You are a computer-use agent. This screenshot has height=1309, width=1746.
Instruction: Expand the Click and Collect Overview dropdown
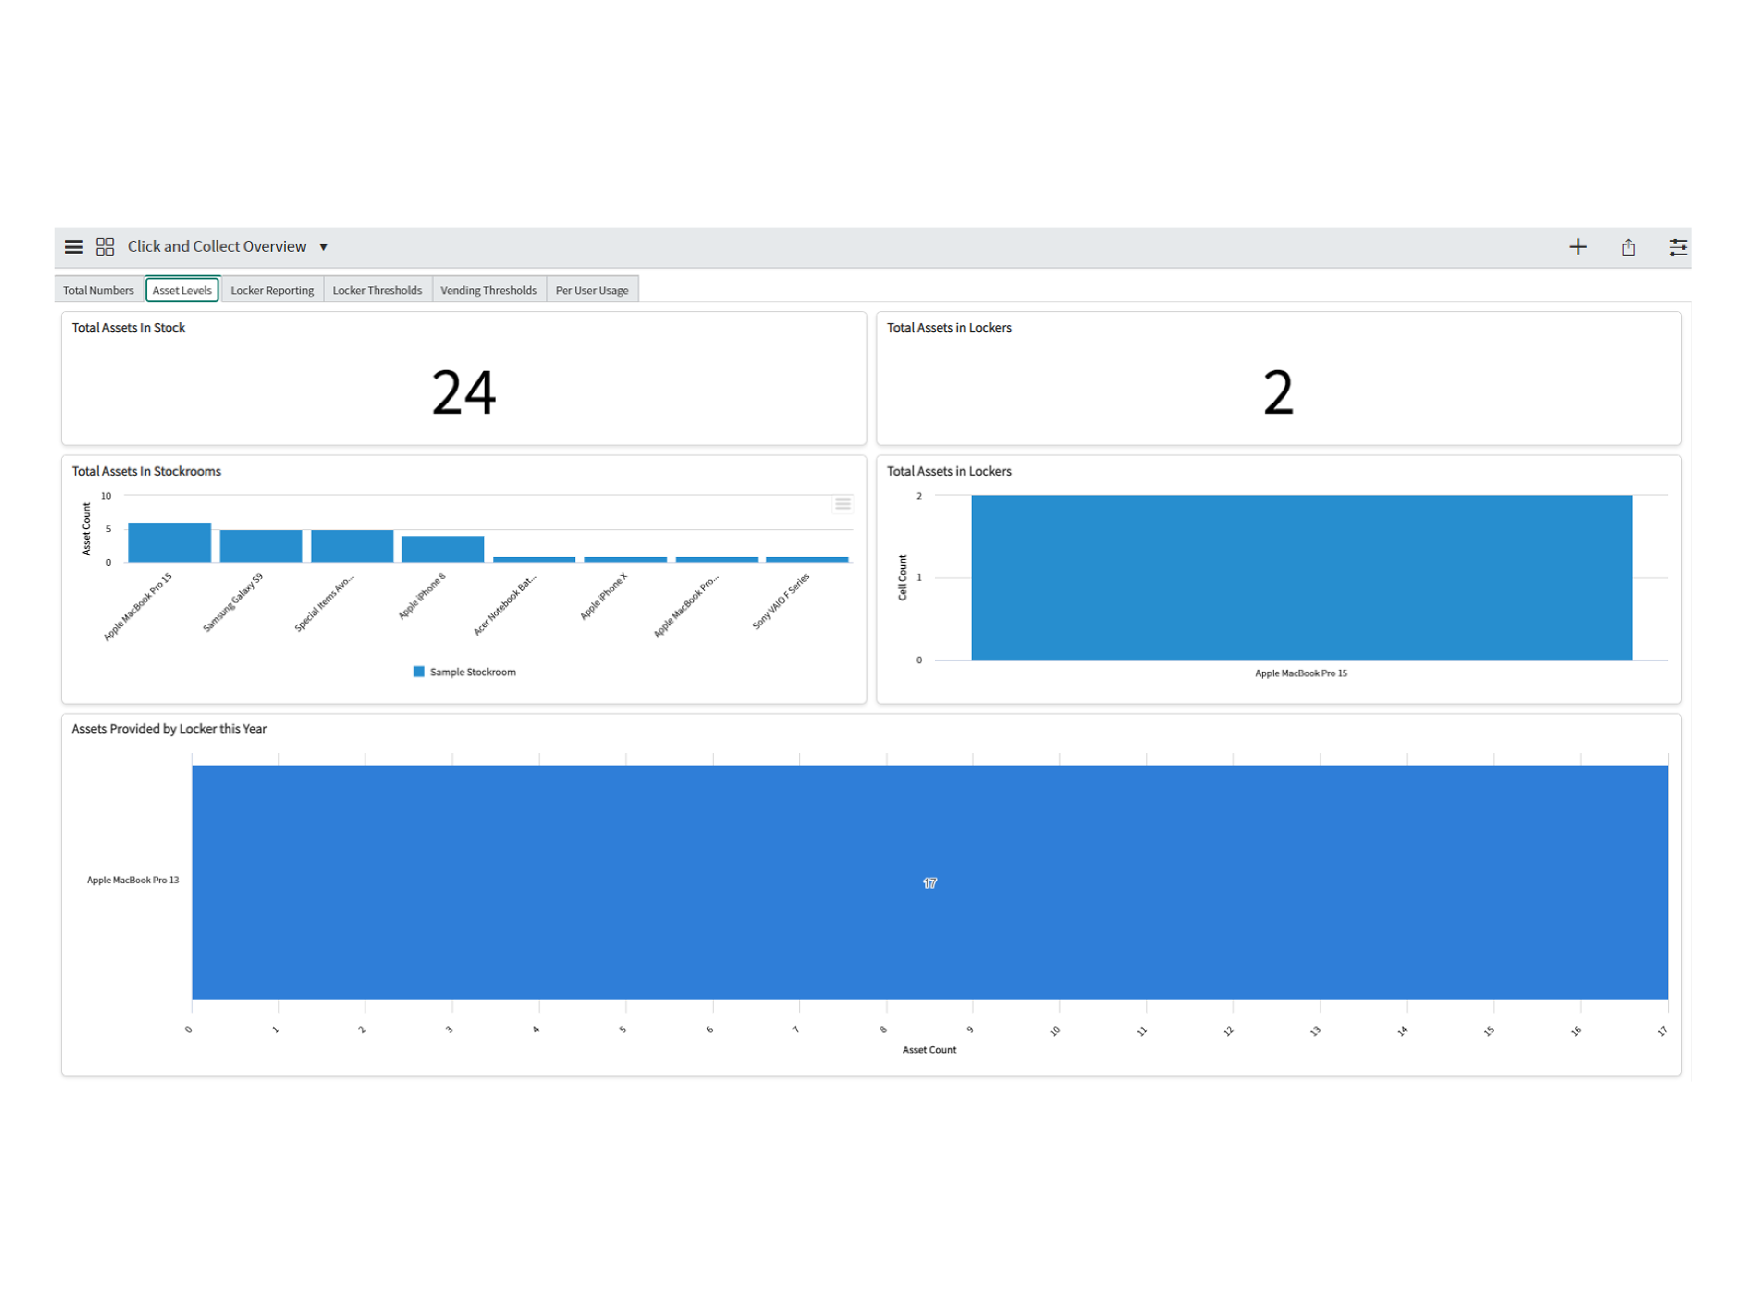(324, 247)
